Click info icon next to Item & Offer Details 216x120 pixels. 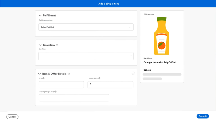pyautogui.click(x=69, y=74)
